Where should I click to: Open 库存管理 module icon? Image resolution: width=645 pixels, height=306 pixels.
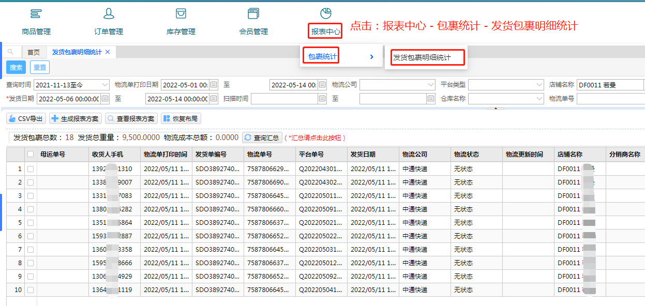point(181,14)
